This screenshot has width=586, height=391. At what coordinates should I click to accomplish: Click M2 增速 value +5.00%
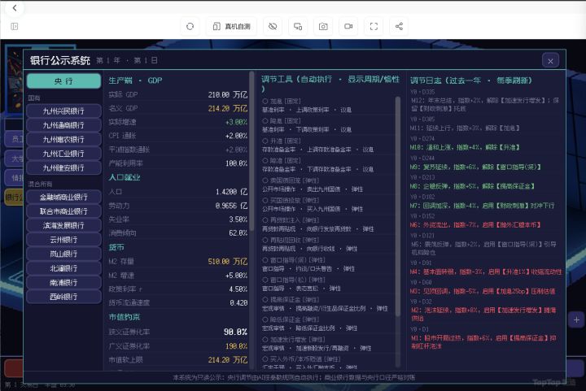[236, 276]
